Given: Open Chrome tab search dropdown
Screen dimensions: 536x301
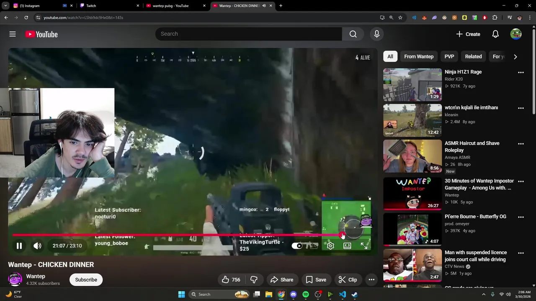Looking at the screenshot, I should pos(5,6).
